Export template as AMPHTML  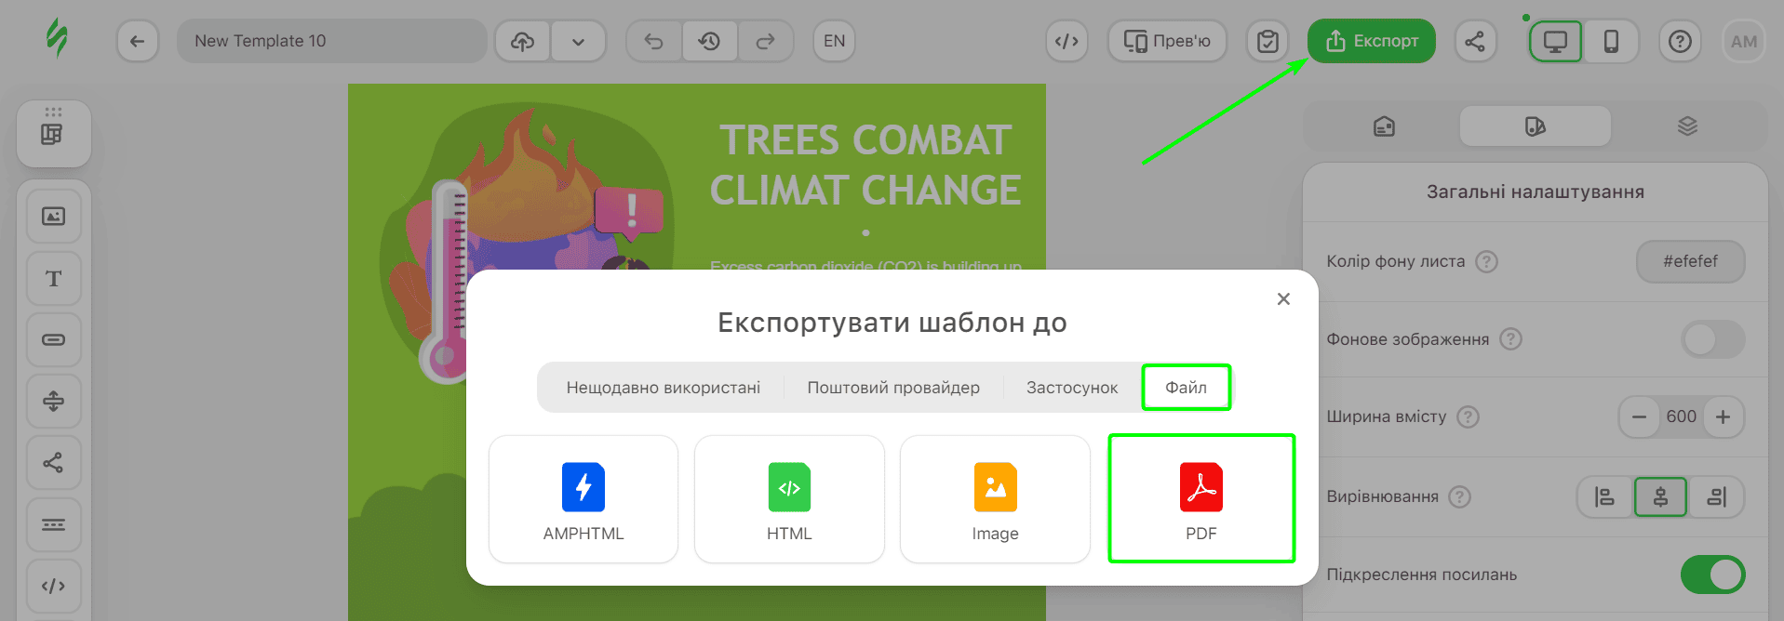coord(583,499)
